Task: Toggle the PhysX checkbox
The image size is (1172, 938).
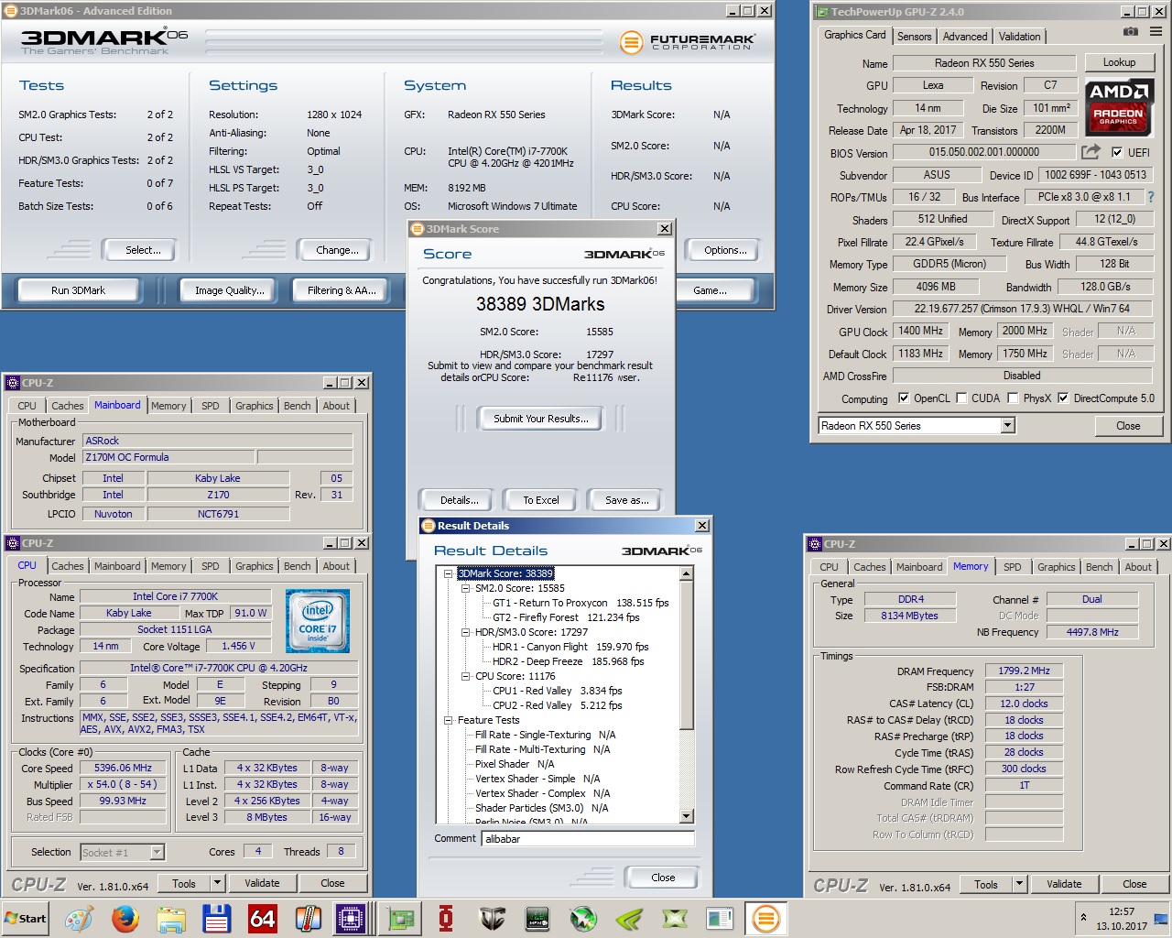Action: [x=1013, y=398]
